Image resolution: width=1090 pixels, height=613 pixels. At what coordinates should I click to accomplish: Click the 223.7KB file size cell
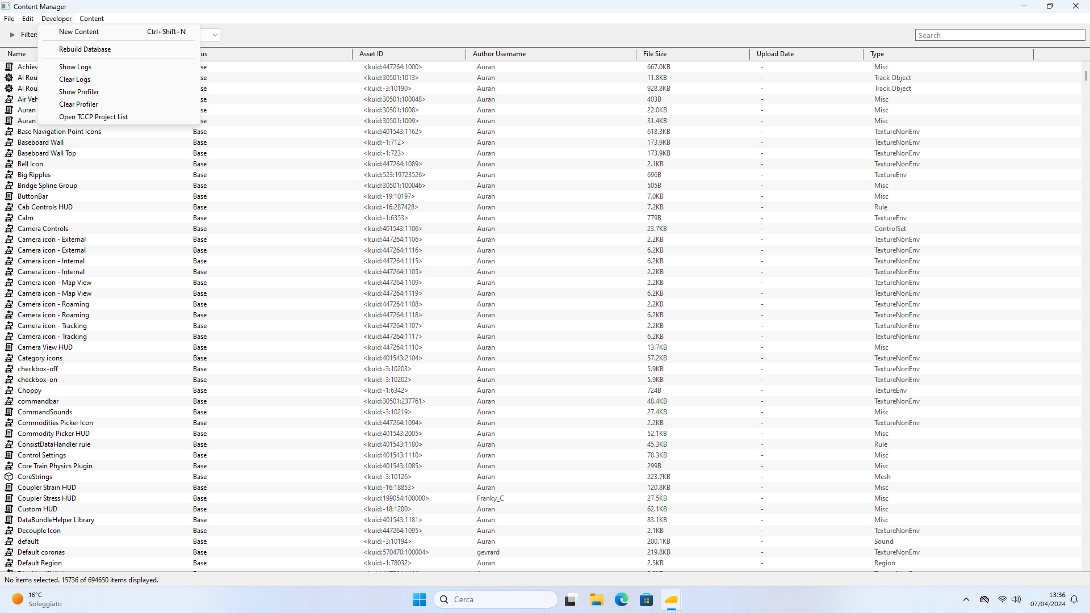coord(659,477)
